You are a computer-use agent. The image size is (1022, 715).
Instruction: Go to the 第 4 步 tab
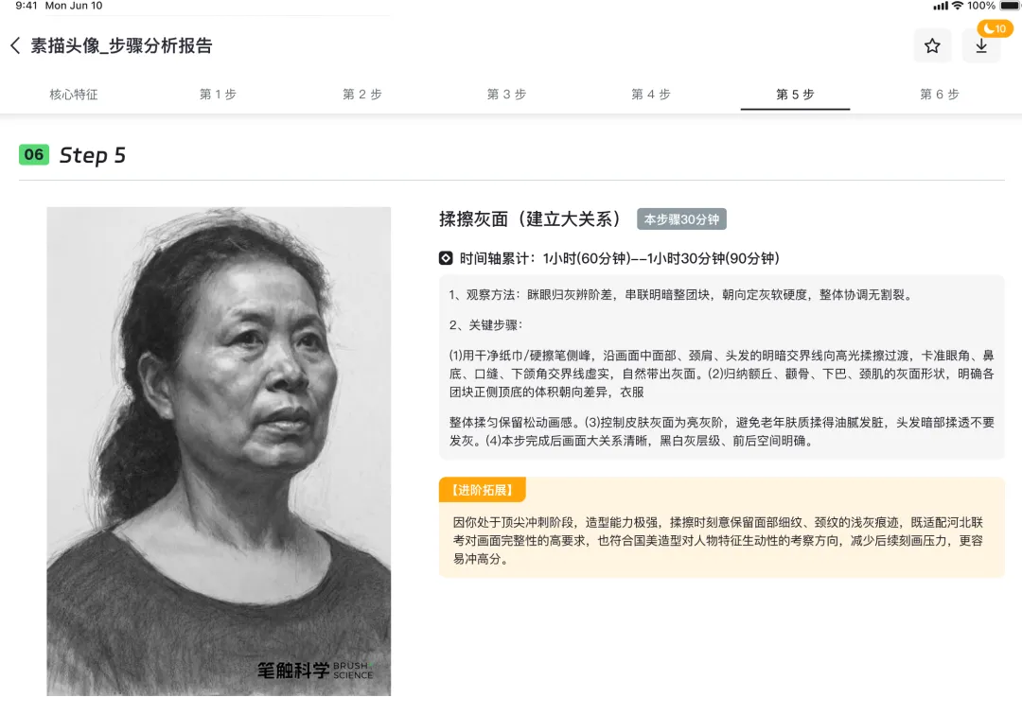(650, 95)
